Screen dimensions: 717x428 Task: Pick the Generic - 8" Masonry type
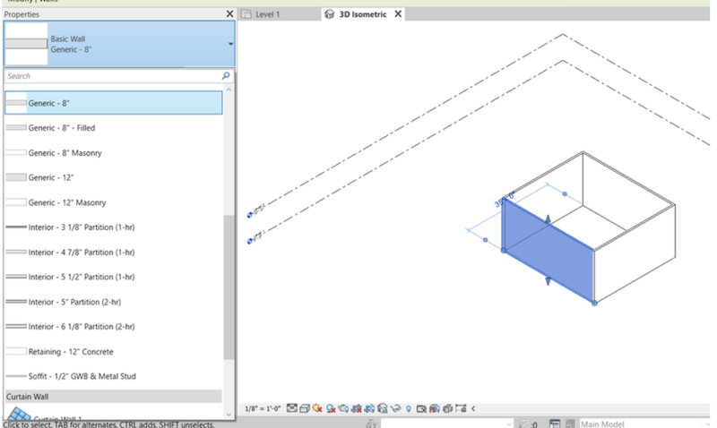click(x=114, y=152)
